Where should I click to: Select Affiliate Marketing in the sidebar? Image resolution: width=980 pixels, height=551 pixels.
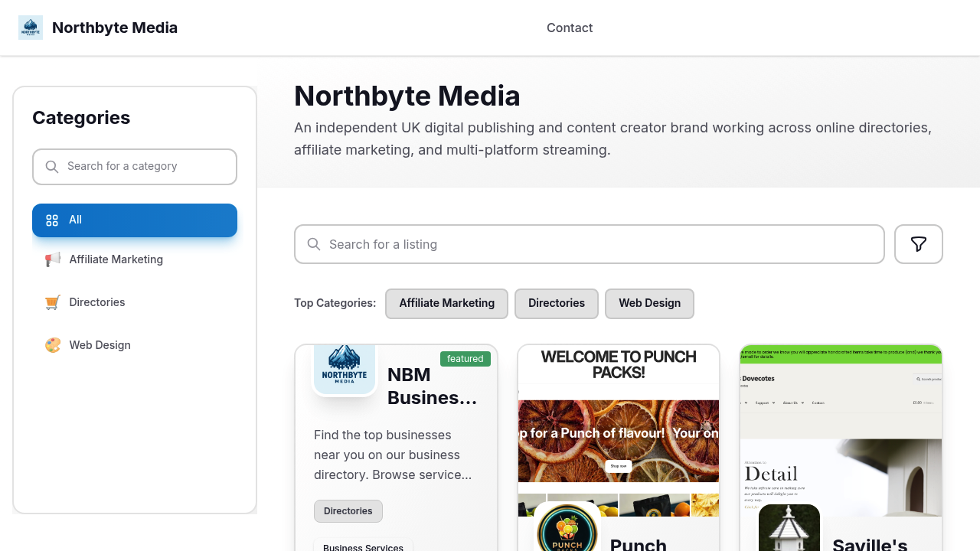coord(135,259)
